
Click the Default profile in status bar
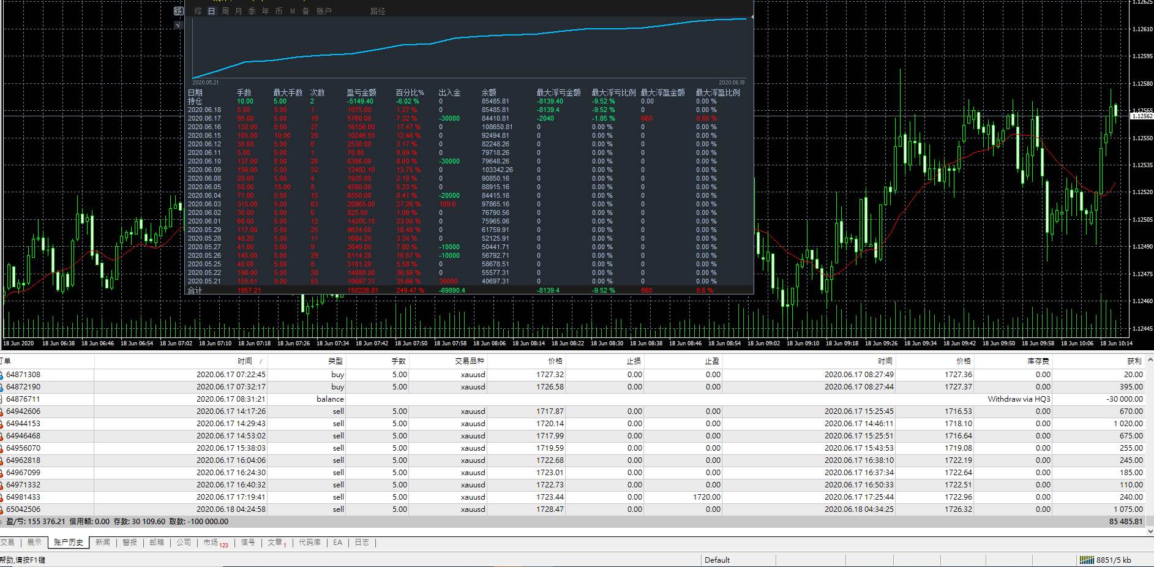[717, 560]
